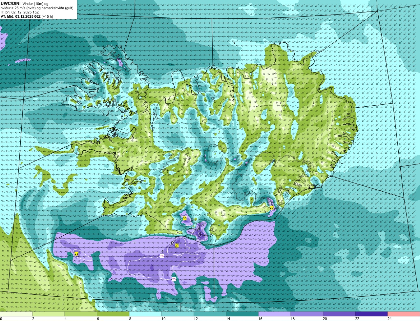The width and height of the screenshot is (420, 321).
Task: Pick the 10–12 m/s turquoise color bar segment
Action: click(178, 314)
